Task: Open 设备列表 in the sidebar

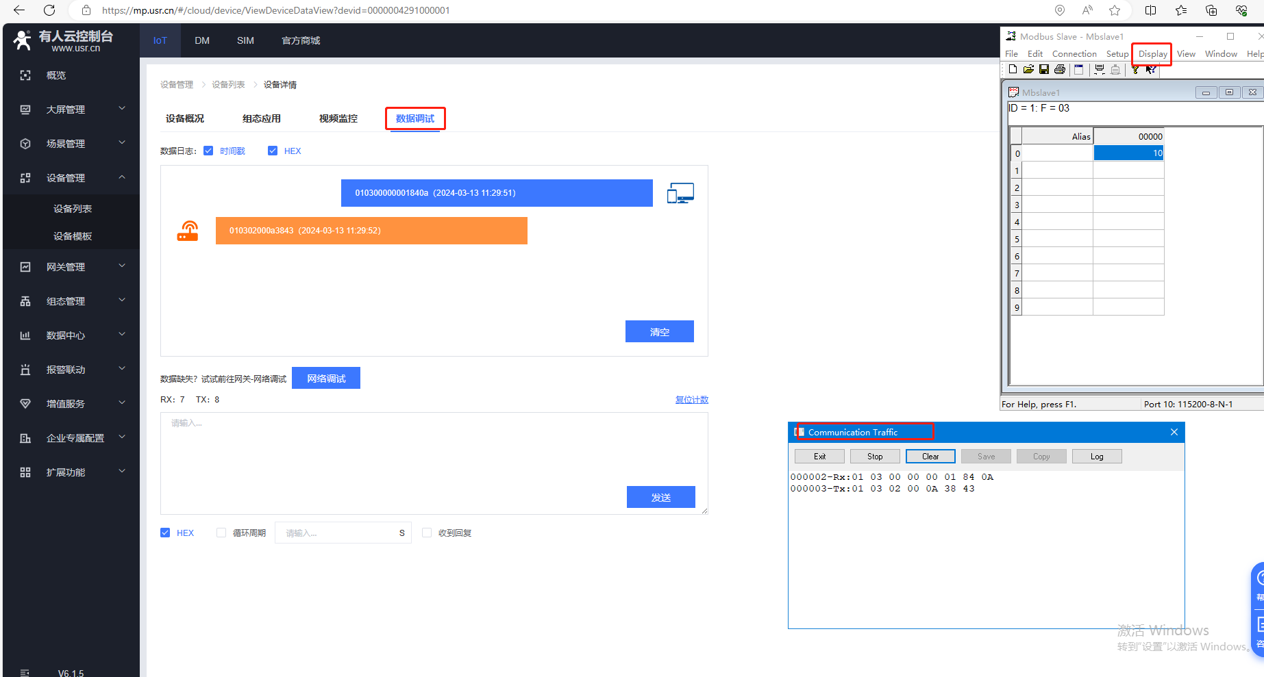Action: click(73, 209)
